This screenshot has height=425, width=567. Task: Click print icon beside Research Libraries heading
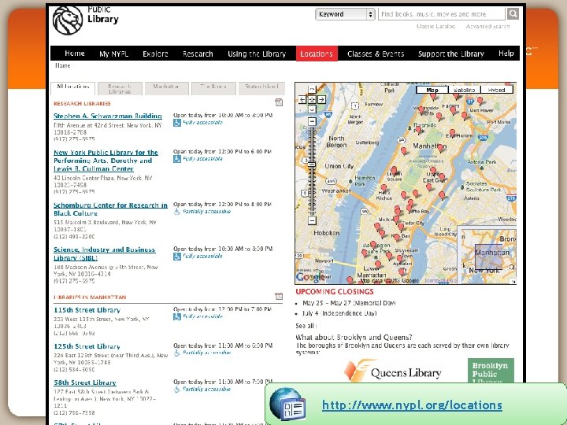pos(279,102)
